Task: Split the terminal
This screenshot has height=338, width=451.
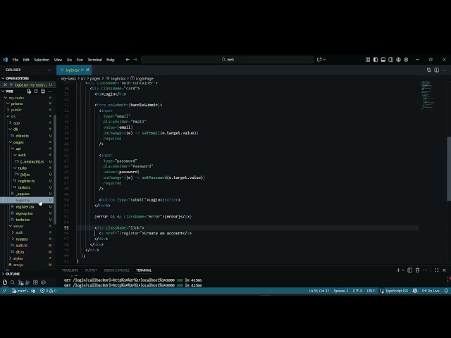Action: click(410, 270)
